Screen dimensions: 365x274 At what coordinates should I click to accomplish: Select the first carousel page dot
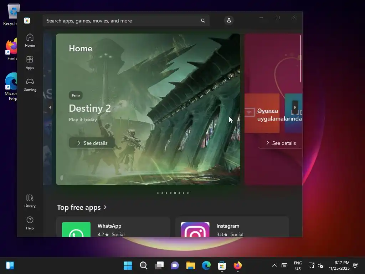pyautogui.click(x=158, y=193)
